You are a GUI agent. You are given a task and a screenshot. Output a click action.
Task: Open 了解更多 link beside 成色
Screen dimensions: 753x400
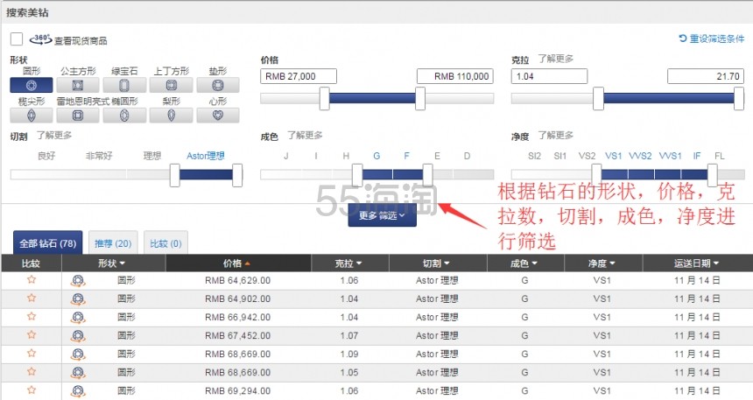[304, 136]
